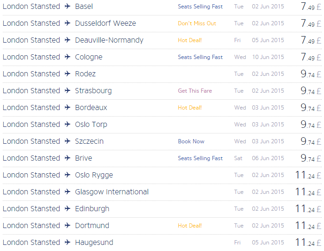
Task: Open the Deauville-Normandy destination link
Action: coord(109,40)
